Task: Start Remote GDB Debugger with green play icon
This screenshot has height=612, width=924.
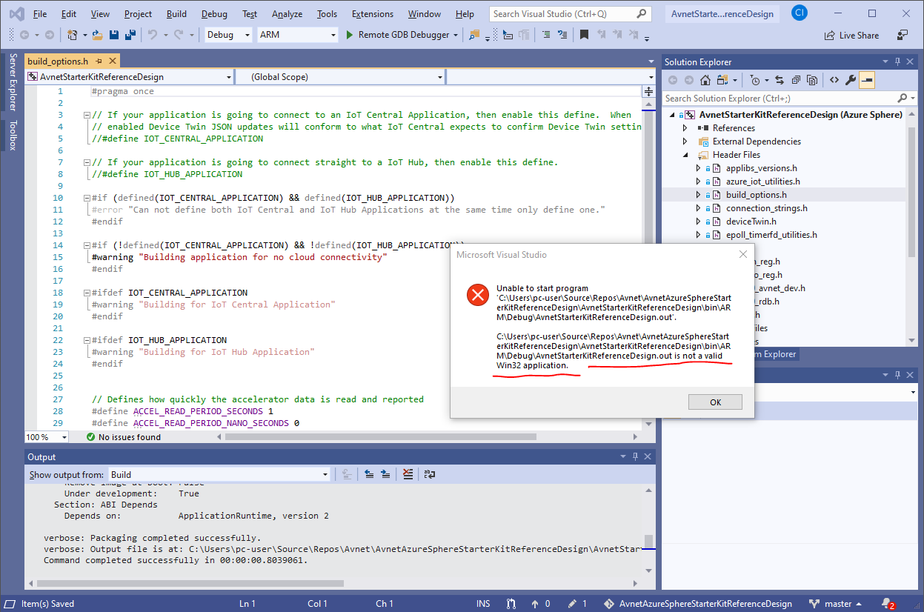Action: tap(351, 35)
